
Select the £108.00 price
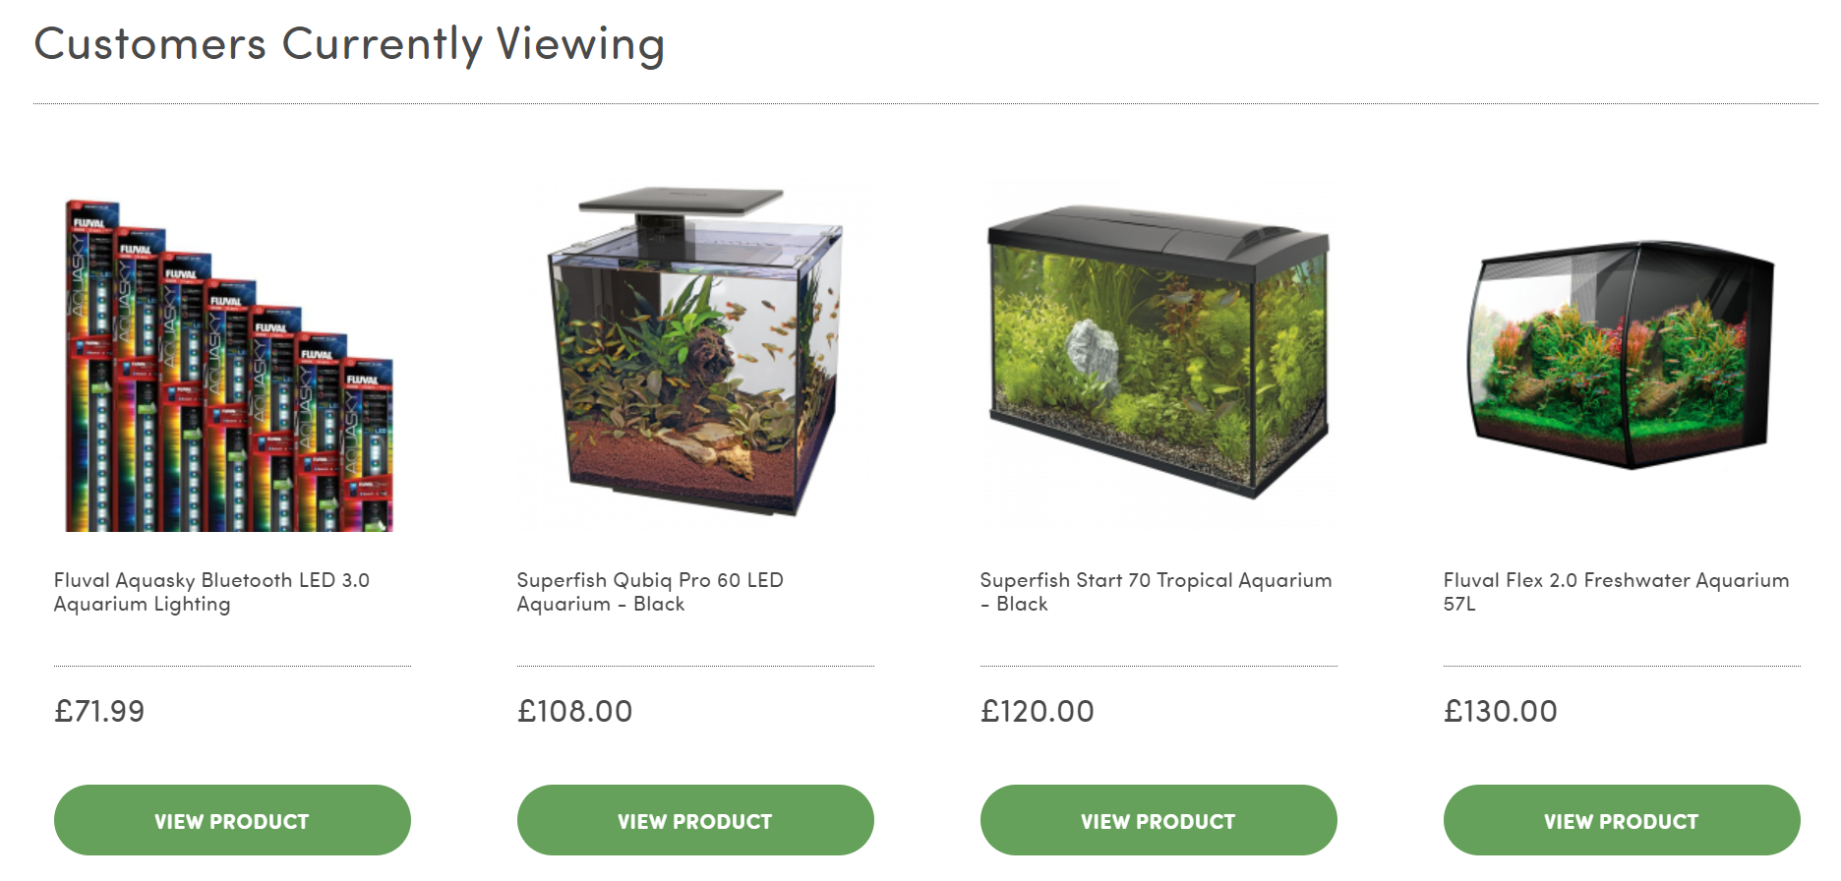(574, 711)
